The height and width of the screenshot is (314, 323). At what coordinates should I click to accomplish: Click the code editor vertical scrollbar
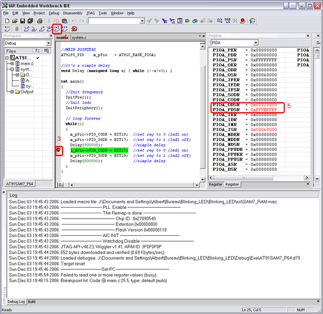[x=202, y=108]
